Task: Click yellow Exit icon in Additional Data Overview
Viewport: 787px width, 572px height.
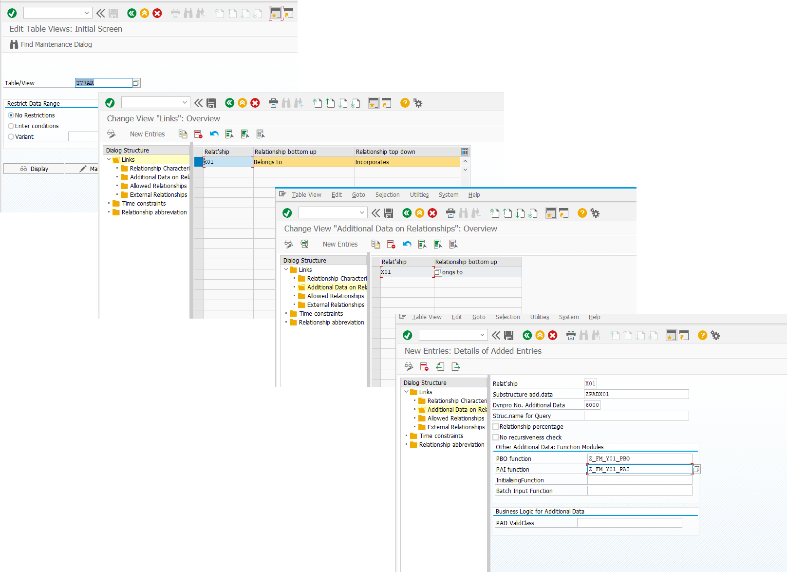Action: click(420, 213)
